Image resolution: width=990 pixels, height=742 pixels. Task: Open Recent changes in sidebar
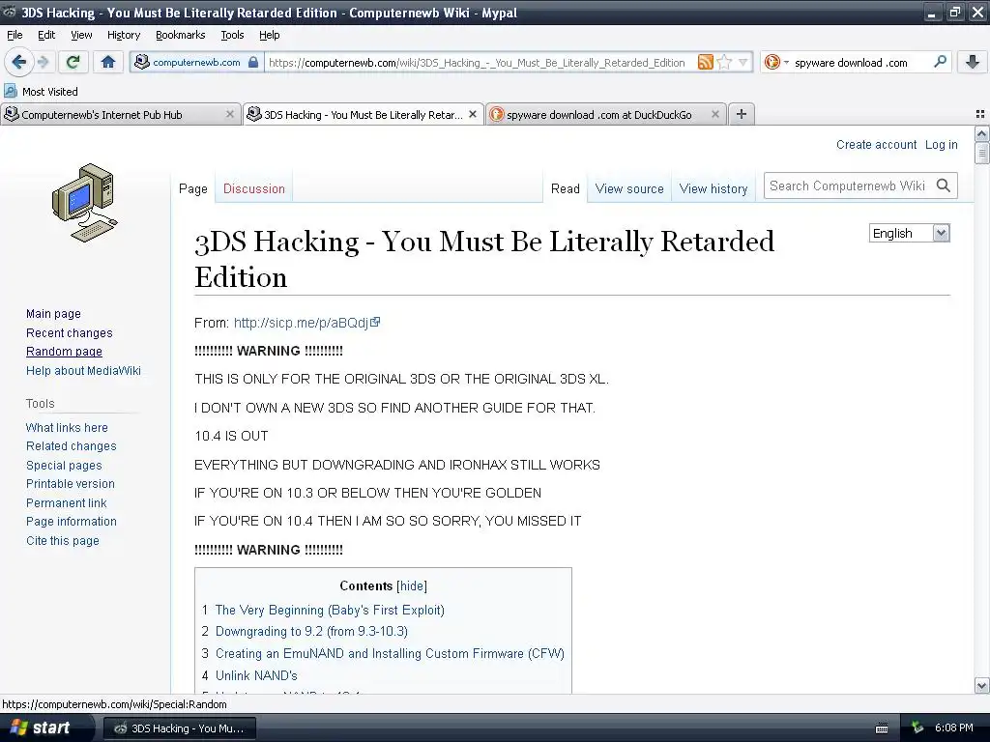pos(69,332)
